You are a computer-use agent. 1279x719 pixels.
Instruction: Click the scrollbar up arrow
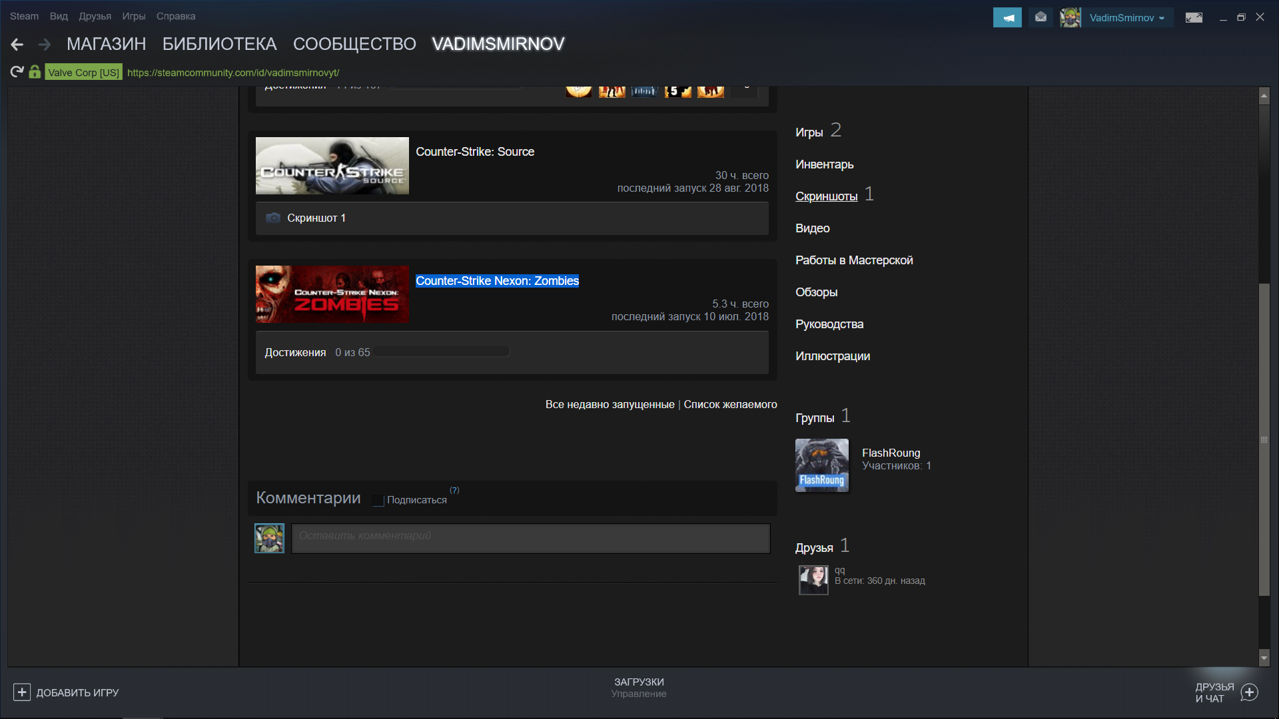1264,96
